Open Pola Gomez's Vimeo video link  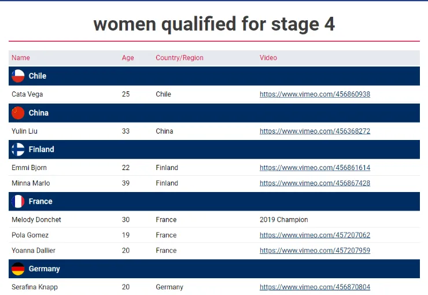click(x=315, y=235)
